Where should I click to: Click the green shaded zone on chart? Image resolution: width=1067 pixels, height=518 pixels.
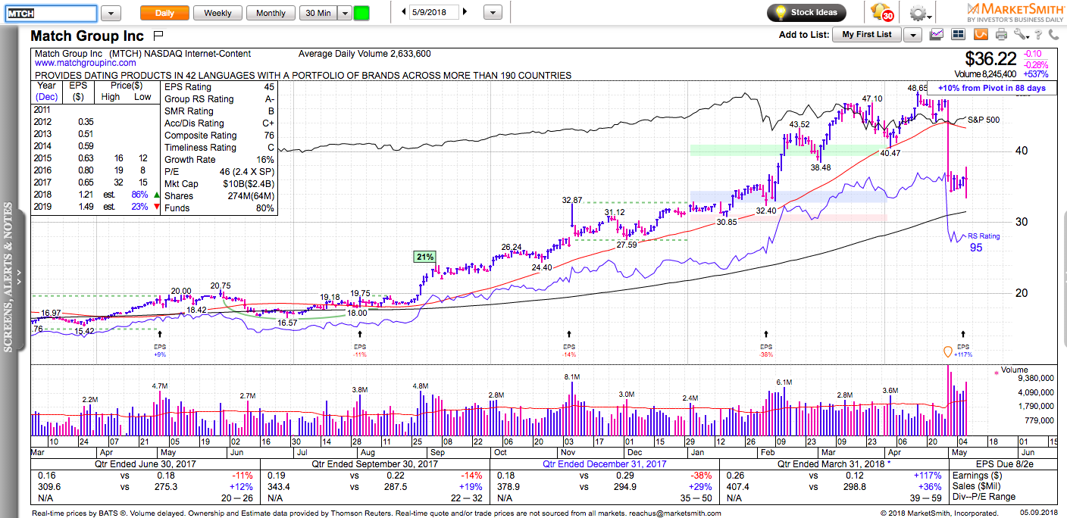pos(788,149)
